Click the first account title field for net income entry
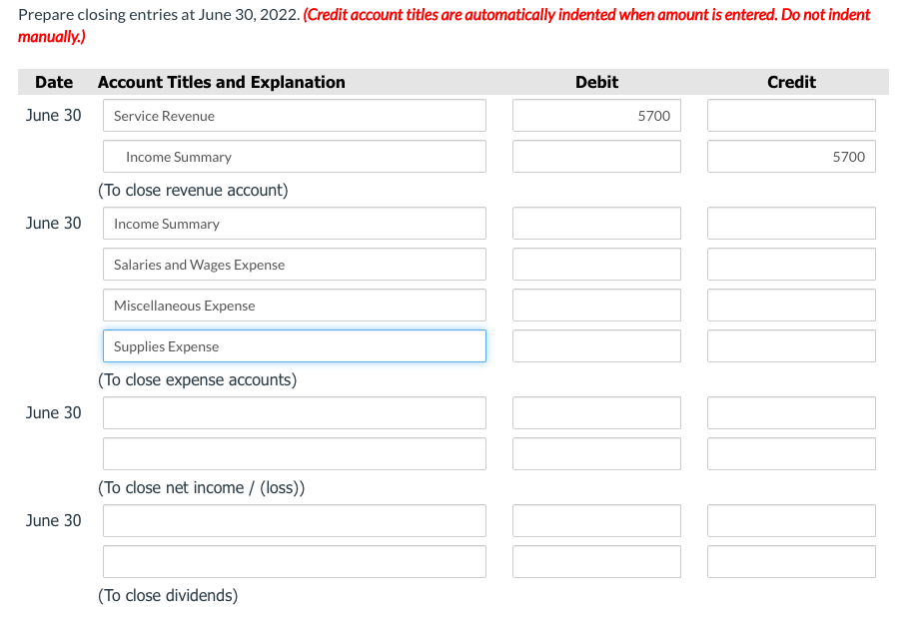Viewport: 903px width, 623px height. point(294,412)
